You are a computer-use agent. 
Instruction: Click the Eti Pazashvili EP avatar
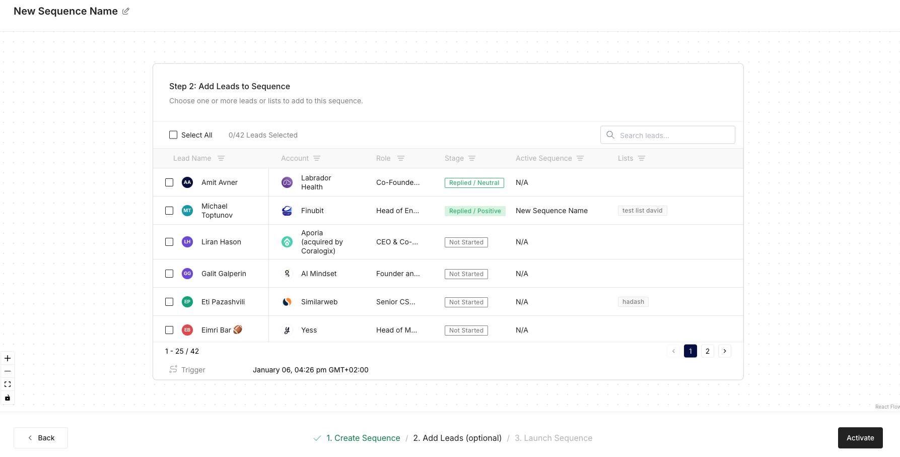[x=187, y=302]
